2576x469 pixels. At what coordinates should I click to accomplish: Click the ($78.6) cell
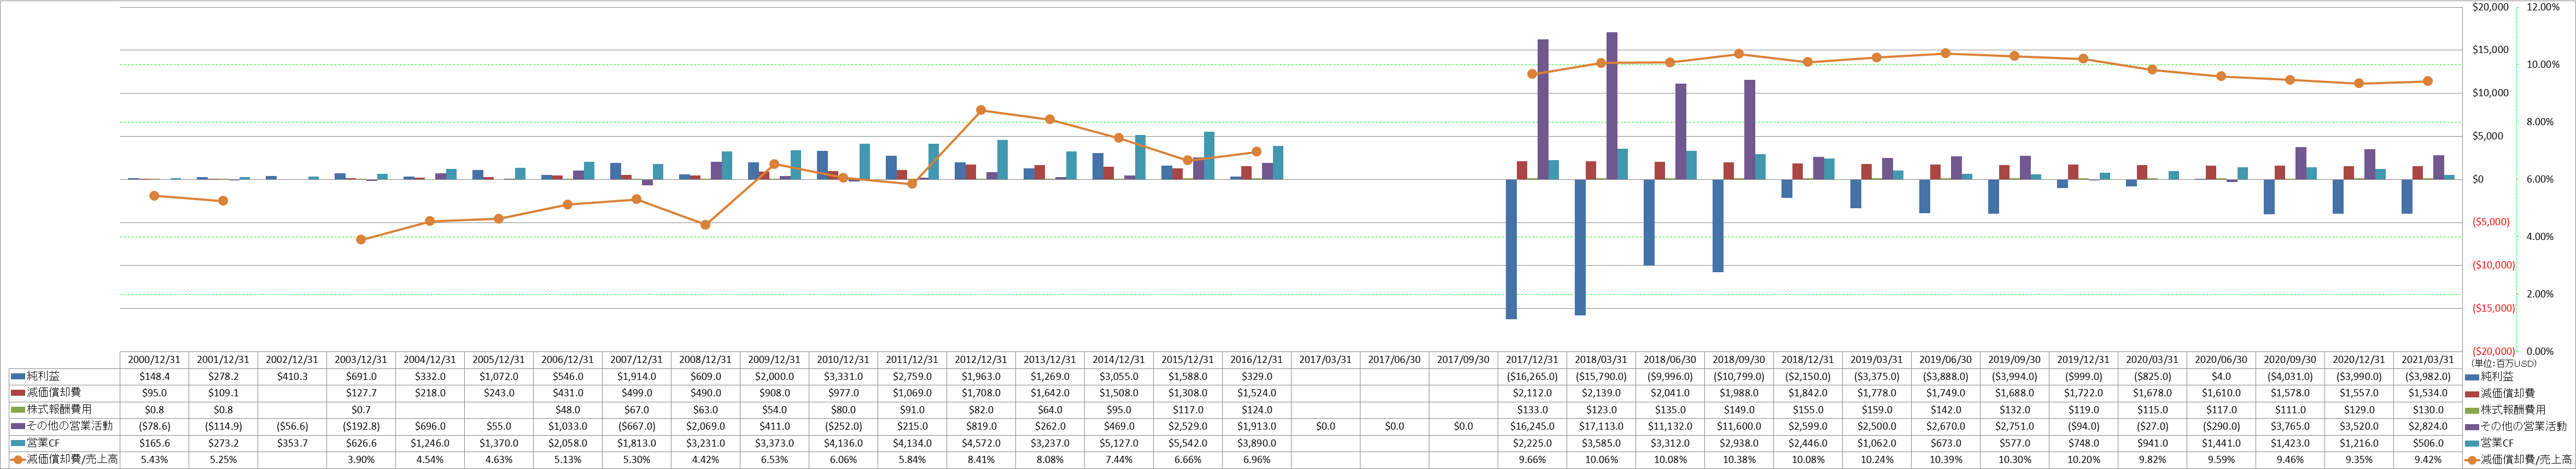tap(155, 427)
